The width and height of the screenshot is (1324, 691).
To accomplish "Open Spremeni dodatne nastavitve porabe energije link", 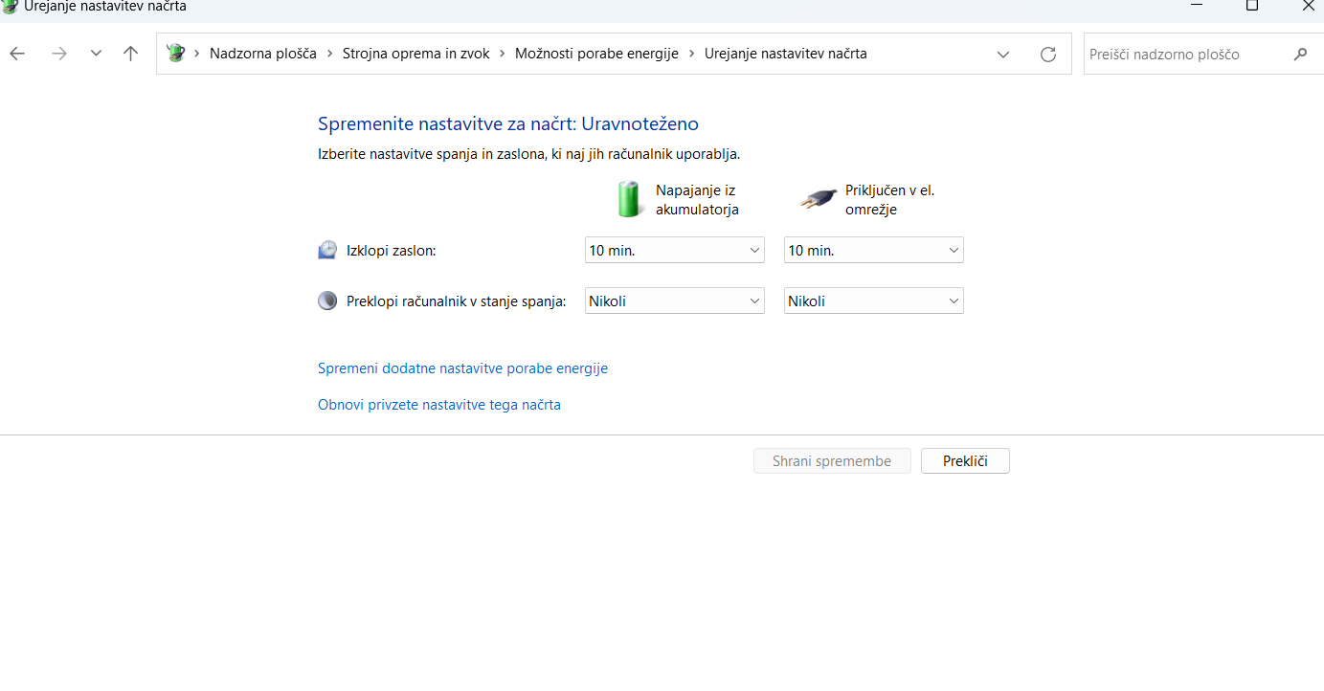I will [462, 368].
